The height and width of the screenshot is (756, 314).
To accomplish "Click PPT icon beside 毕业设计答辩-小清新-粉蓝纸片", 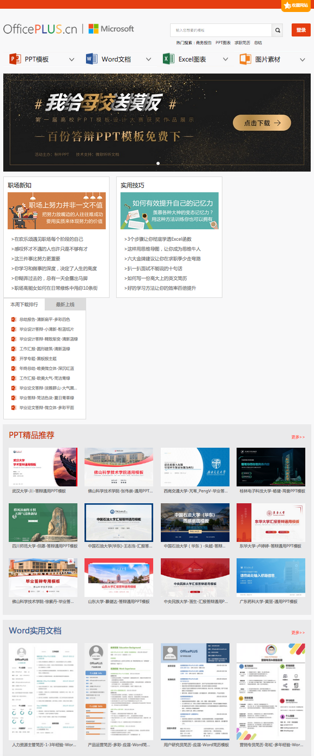I will 14,330.
